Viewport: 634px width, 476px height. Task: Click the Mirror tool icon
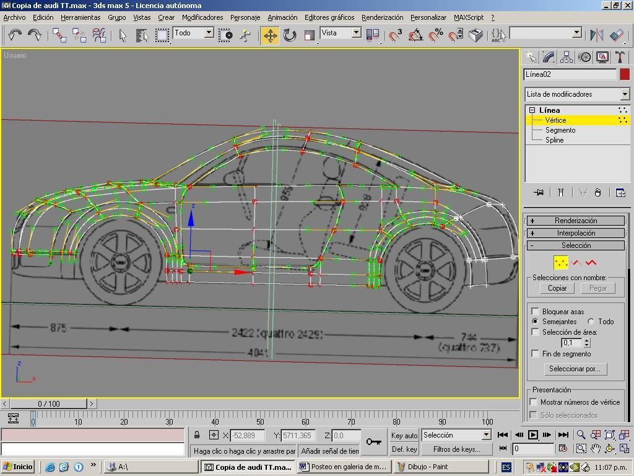coord(597,35)
